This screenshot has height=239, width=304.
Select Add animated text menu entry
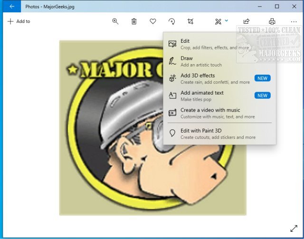[x=219, y=96]
